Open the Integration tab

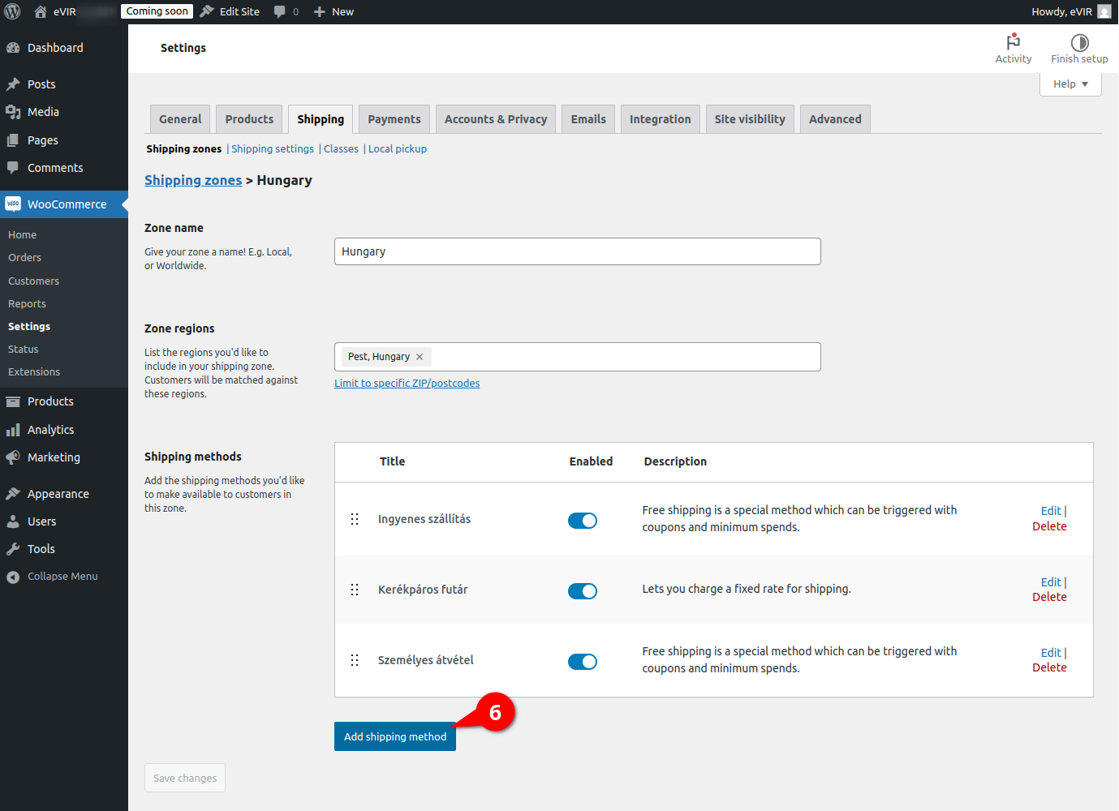661,119
